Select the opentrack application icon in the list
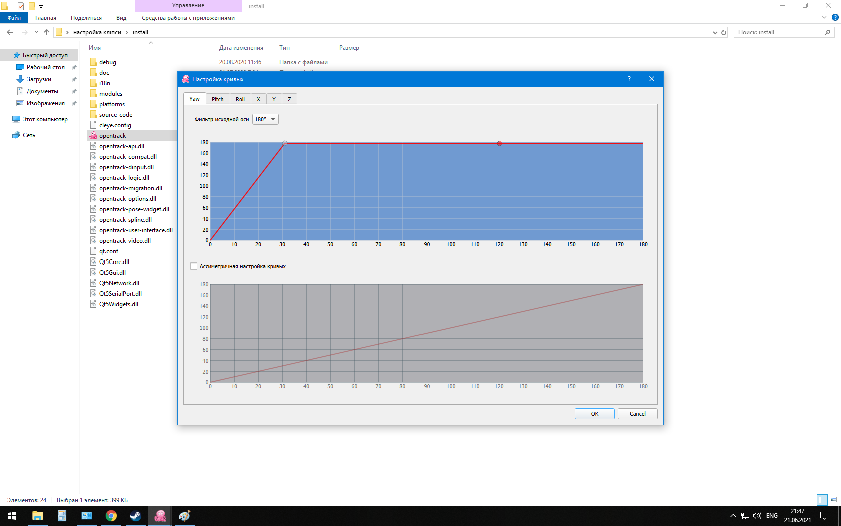The height and width of the screenshot is (526, 841). click(93, 135)
